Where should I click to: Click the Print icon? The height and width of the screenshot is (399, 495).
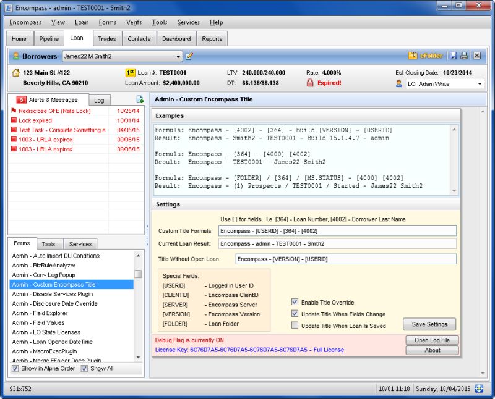[x=463, y=56]
